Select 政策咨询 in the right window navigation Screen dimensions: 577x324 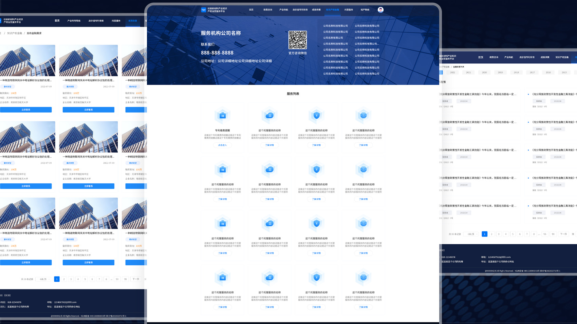494,57
